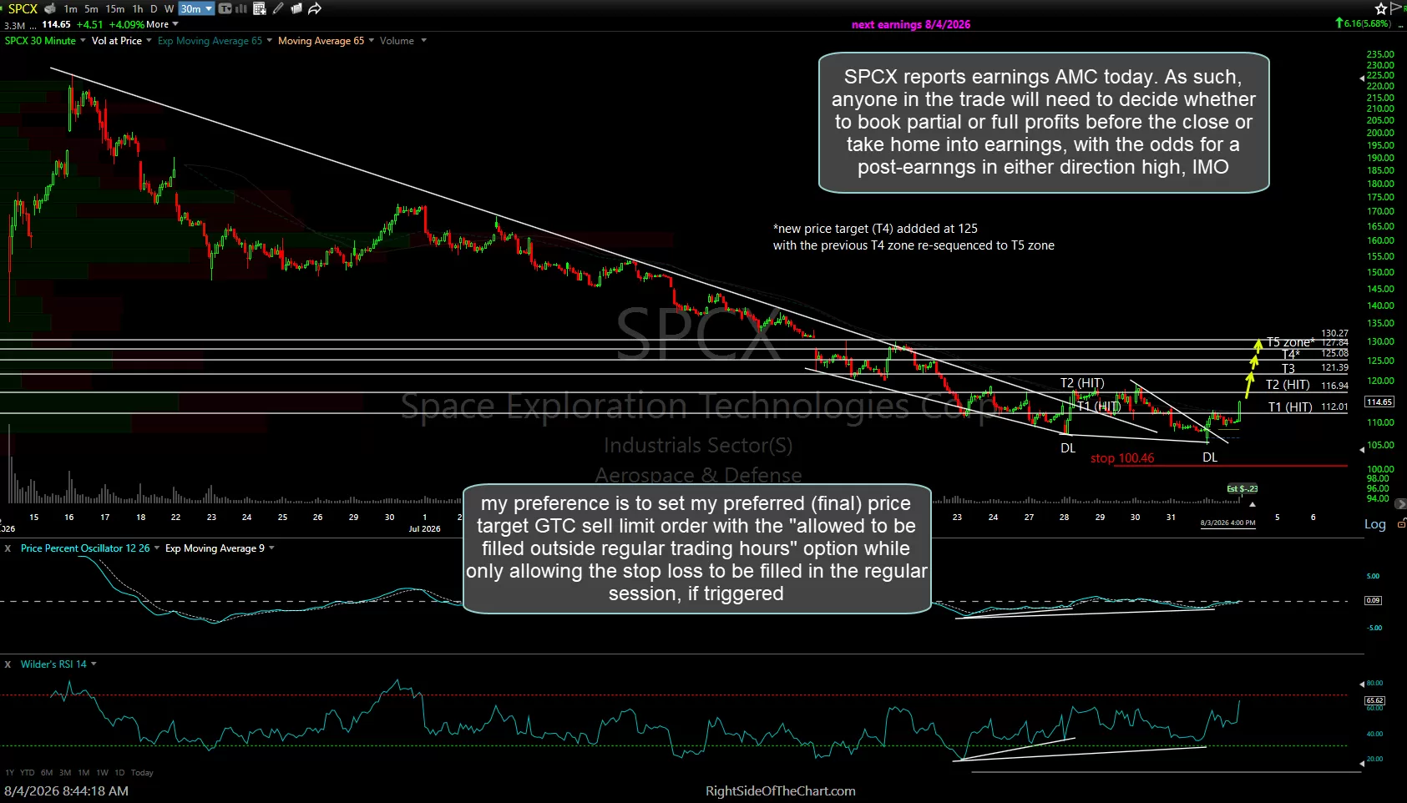Viewport: 1407px width, 803px height.
Task: Click the 8/3/2026 4:00 PM time marker
Action: click(1227, 523)
